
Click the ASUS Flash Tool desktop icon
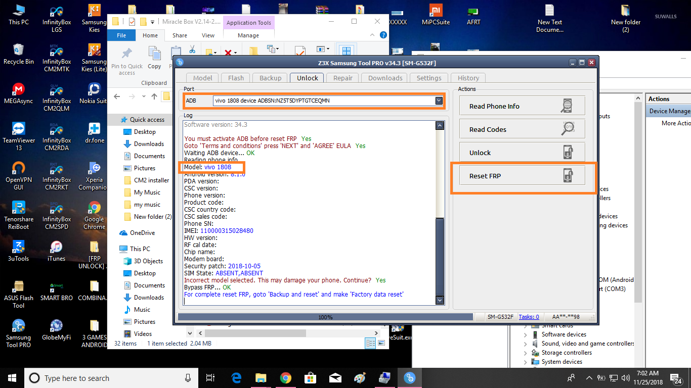point(19,294)
